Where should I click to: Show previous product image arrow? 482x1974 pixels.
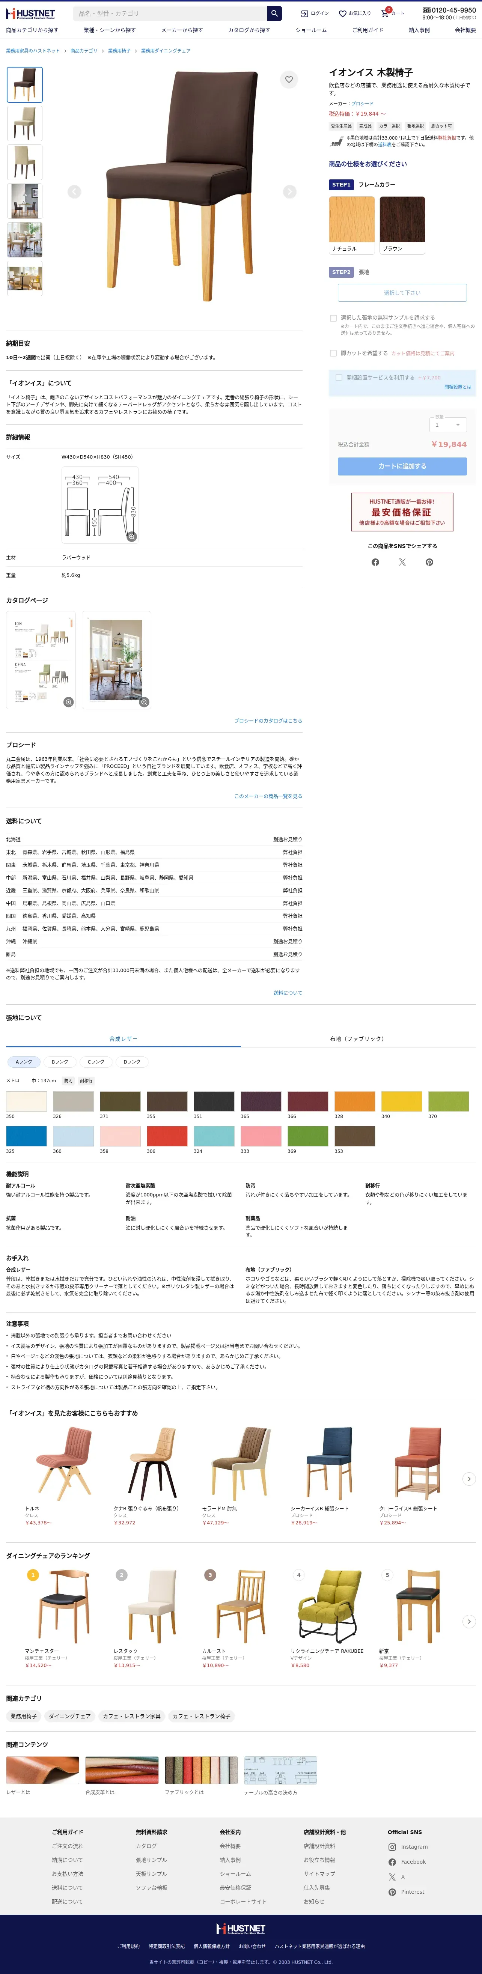[74, 191]
